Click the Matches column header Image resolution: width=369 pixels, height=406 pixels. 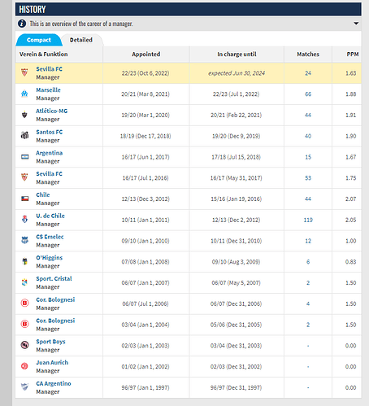click(308, 55)
